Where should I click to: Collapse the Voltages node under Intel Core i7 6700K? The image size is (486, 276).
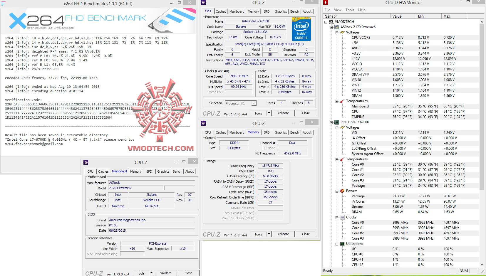[x=337, y=127]
